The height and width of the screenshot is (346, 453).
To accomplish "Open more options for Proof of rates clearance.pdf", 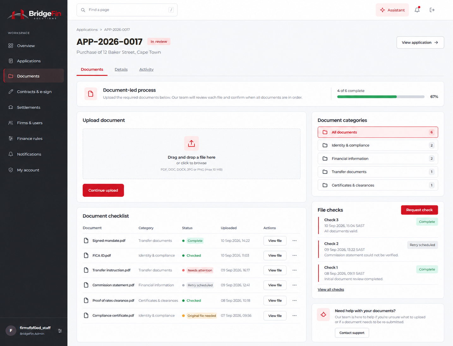I will pos(294,301).
